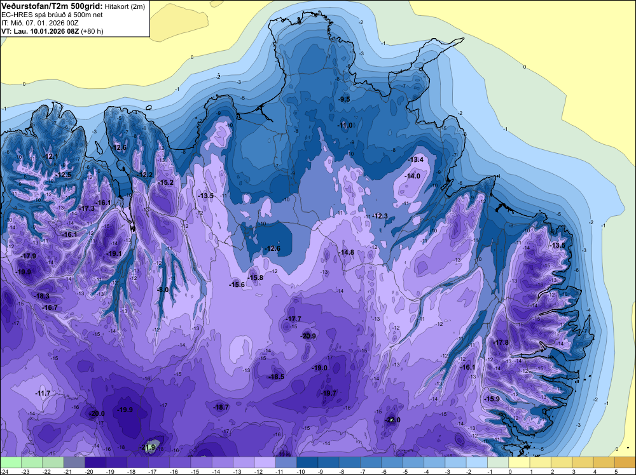Click the -12.1 temperature label
The width and height of the screenshot is (636, 475).
[50, 156]
